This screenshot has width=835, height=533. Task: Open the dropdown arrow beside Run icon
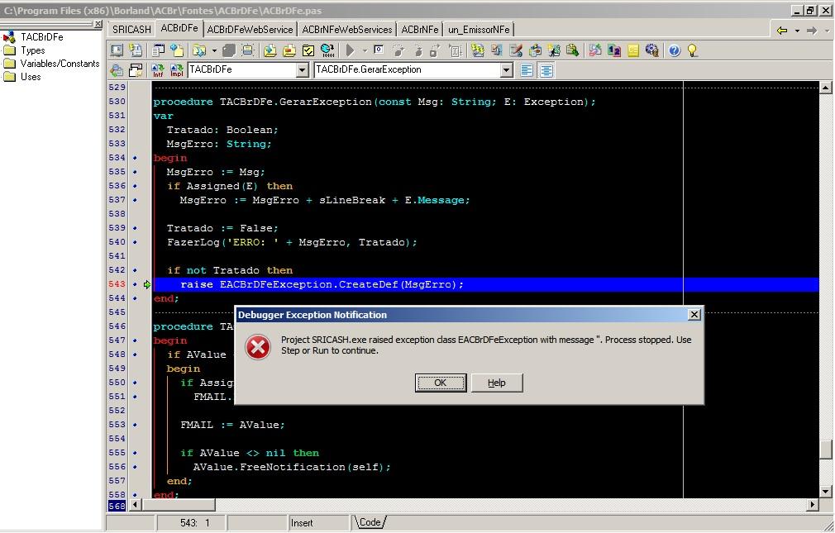pos(365,51)
